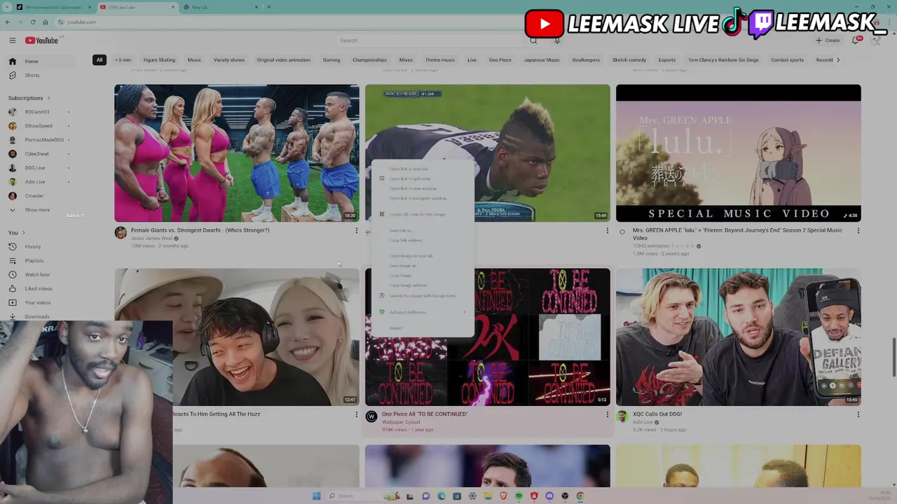Open the Female Giants vs. Strongest Dwarfs thumbnail
Viewport: 897px width, 504px height.
click(237, 153)
